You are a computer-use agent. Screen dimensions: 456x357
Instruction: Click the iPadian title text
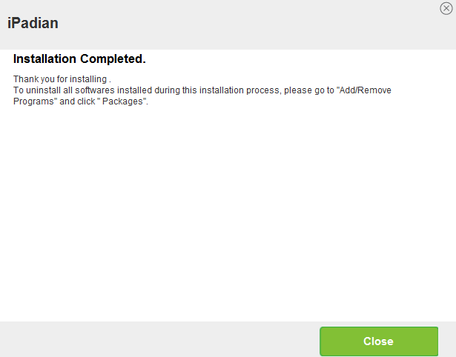coord(33,23)
